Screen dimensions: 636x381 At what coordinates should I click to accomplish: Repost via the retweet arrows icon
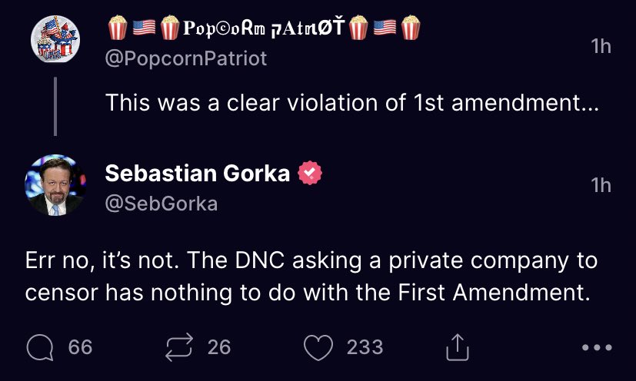[x=179, y=347]
